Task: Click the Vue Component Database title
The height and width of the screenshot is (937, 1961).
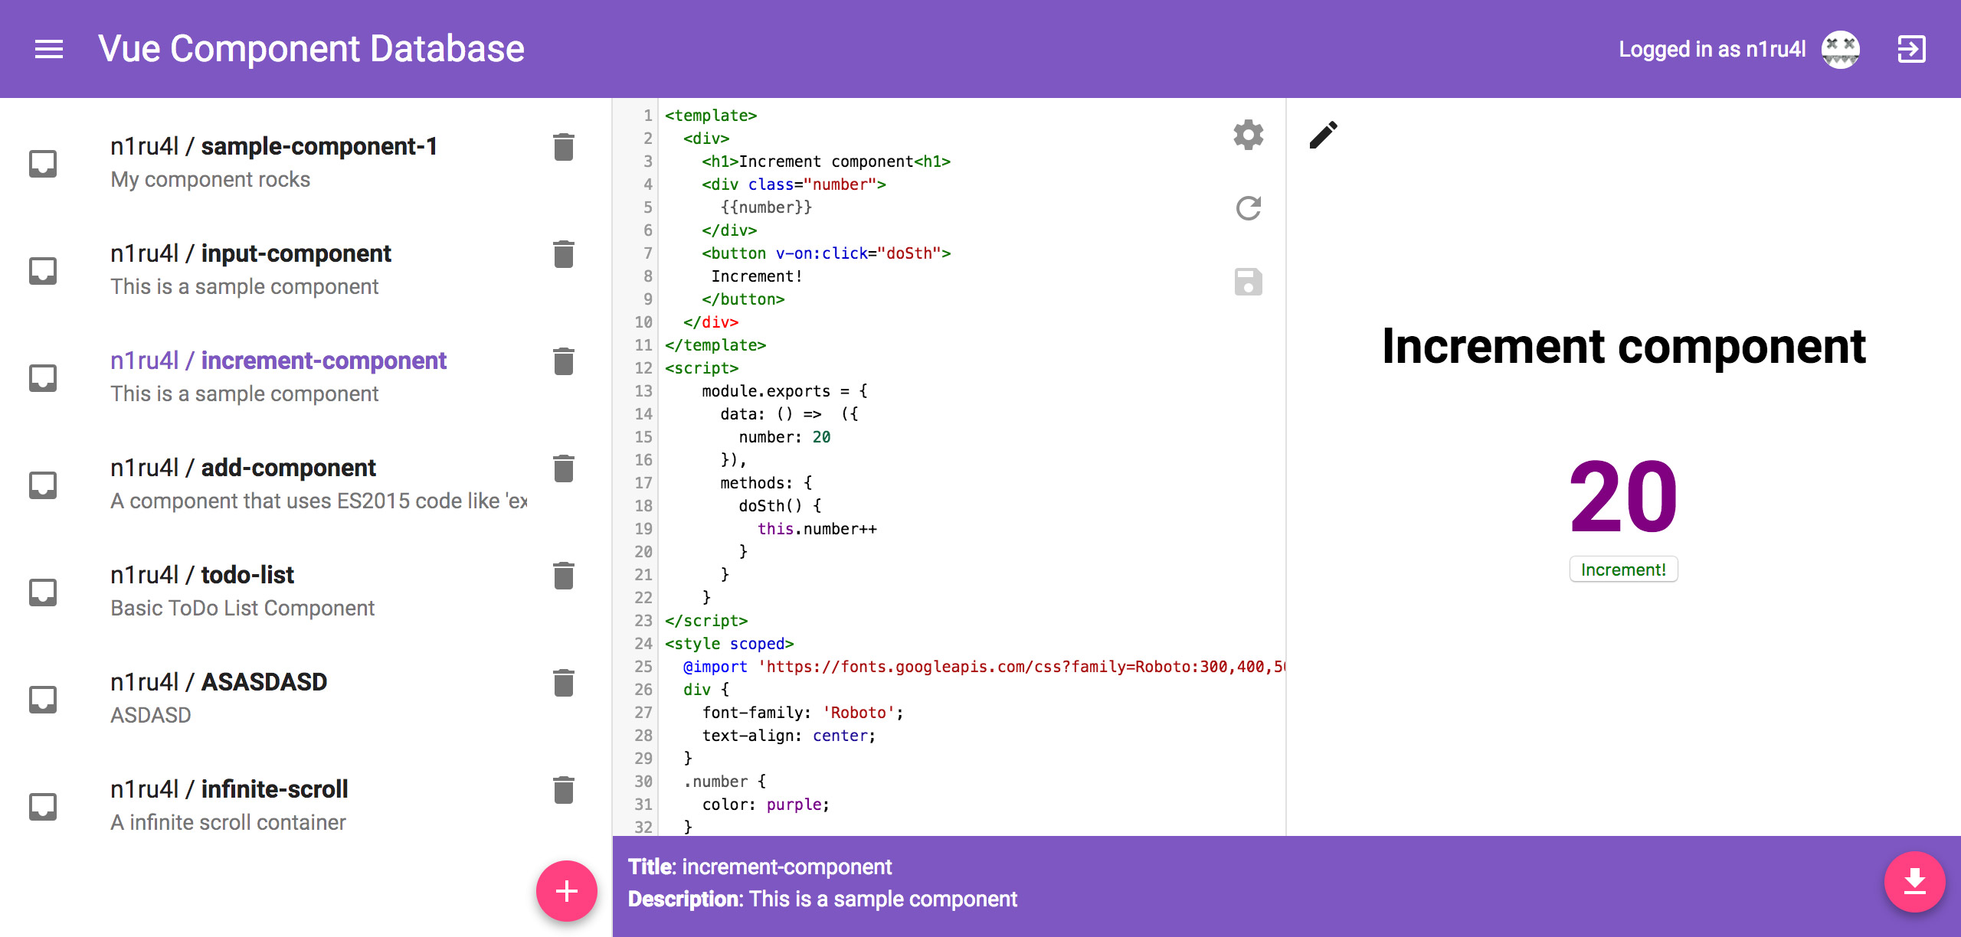Action: click(x=311, y=49)
